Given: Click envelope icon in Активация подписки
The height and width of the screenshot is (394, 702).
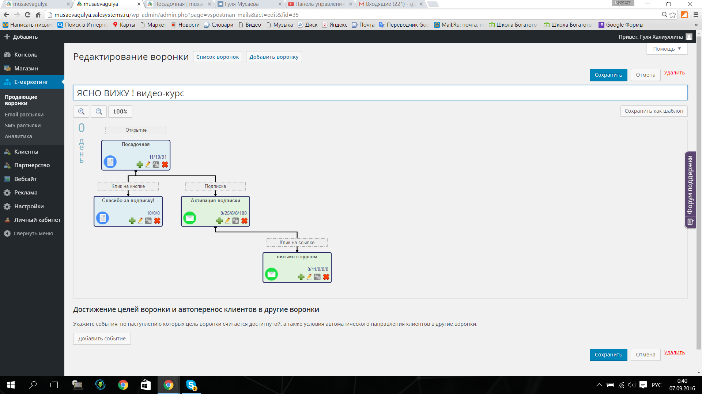Looking at the screenshot, I should tap(190, 218).
